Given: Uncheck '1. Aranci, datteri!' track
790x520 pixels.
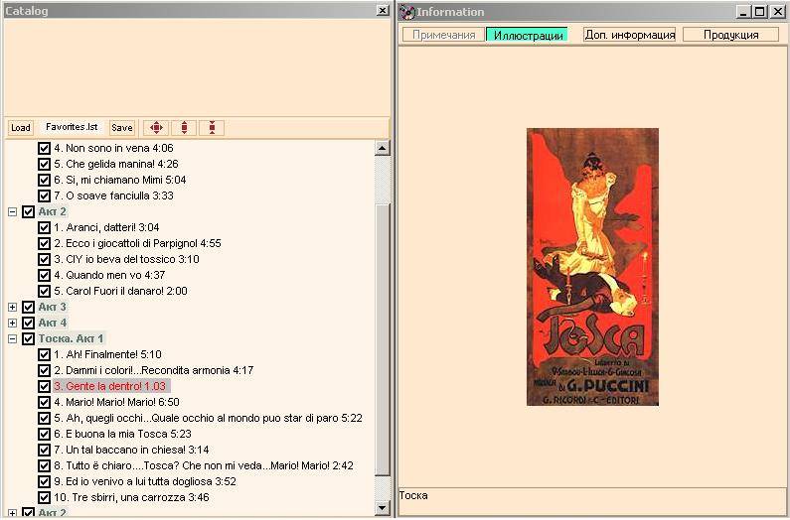Looking at the screenshot, I should pos(45,227).
